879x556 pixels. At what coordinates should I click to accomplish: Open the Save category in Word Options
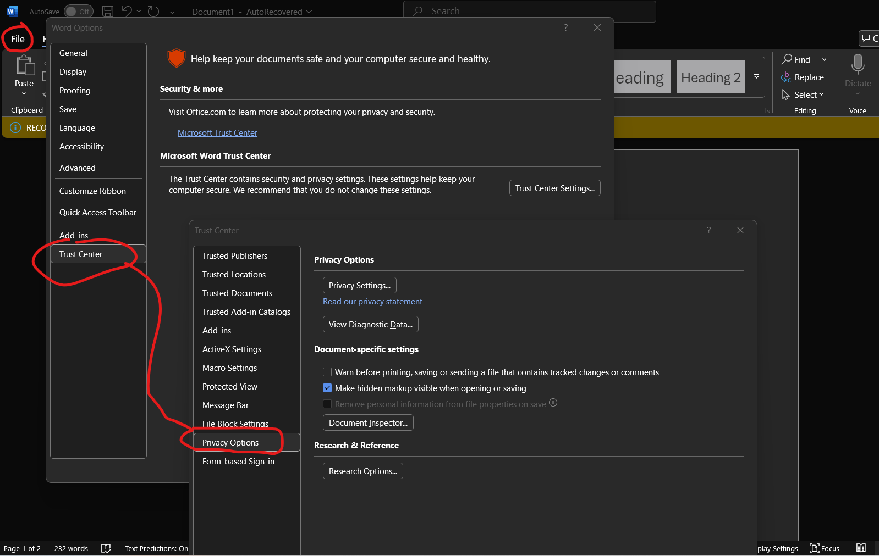pyautogui.click(x=98, y=109)
